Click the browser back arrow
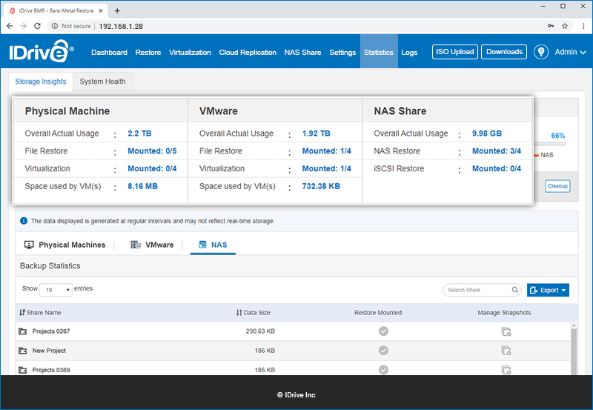 pyautogui.click(x=10, y=26)
